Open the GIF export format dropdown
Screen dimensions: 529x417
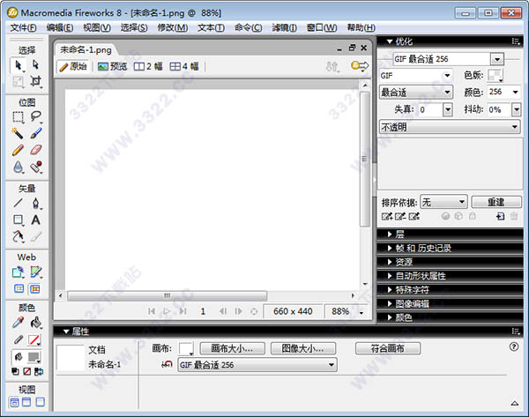click(x=415, y=76)
